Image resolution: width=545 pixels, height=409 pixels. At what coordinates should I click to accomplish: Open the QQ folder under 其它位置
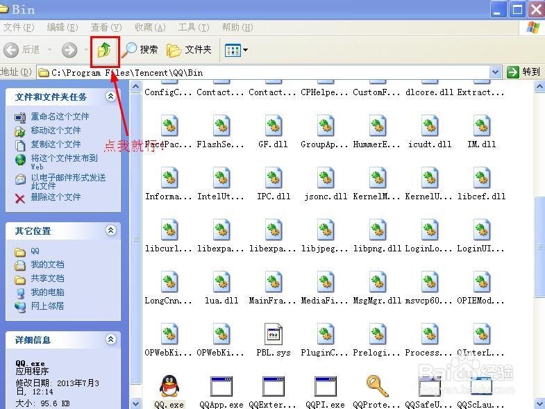click(35, 251)
